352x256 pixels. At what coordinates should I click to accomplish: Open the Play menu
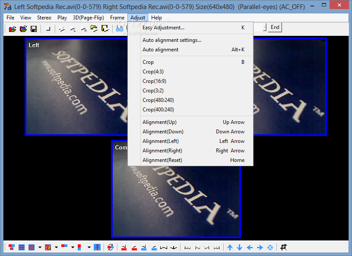tap(62, 18)
